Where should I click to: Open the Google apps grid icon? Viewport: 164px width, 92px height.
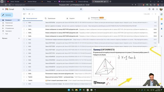coord(157,9)
